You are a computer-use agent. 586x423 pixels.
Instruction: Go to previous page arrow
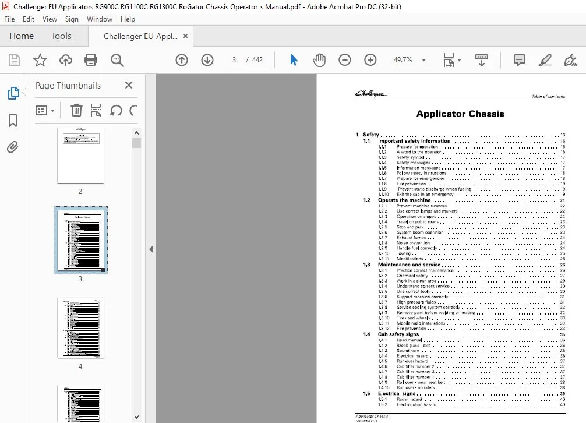(x=182, y=60)
